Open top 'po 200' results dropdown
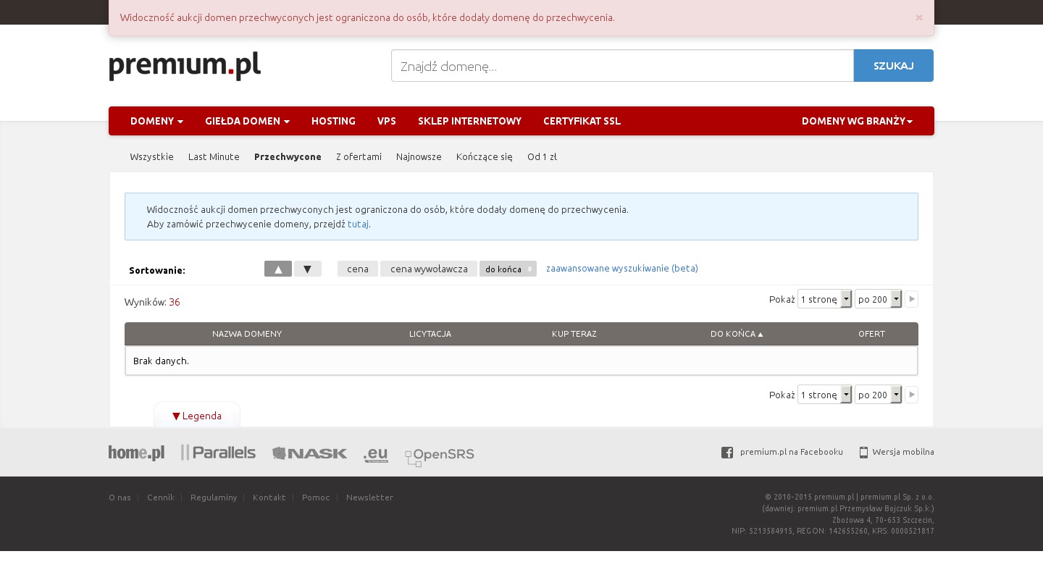Viewport: 1043px width, 567px height. pyautogui.click(x=878, y=299)
